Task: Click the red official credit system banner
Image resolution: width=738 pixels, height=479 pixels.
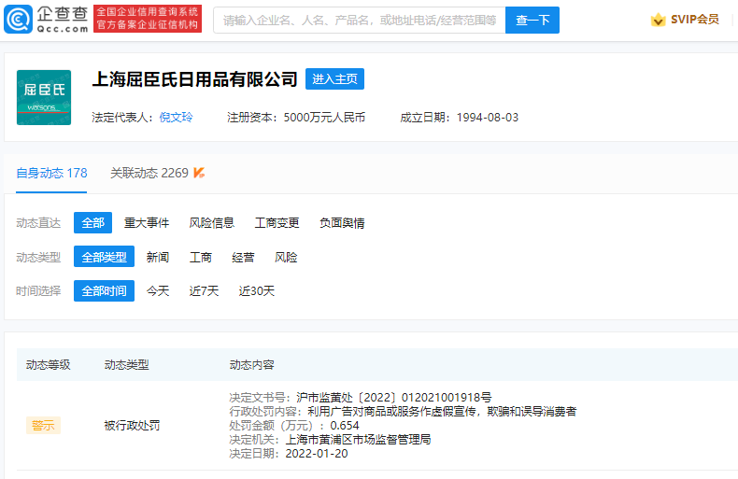Action: [x=148, y=19]
